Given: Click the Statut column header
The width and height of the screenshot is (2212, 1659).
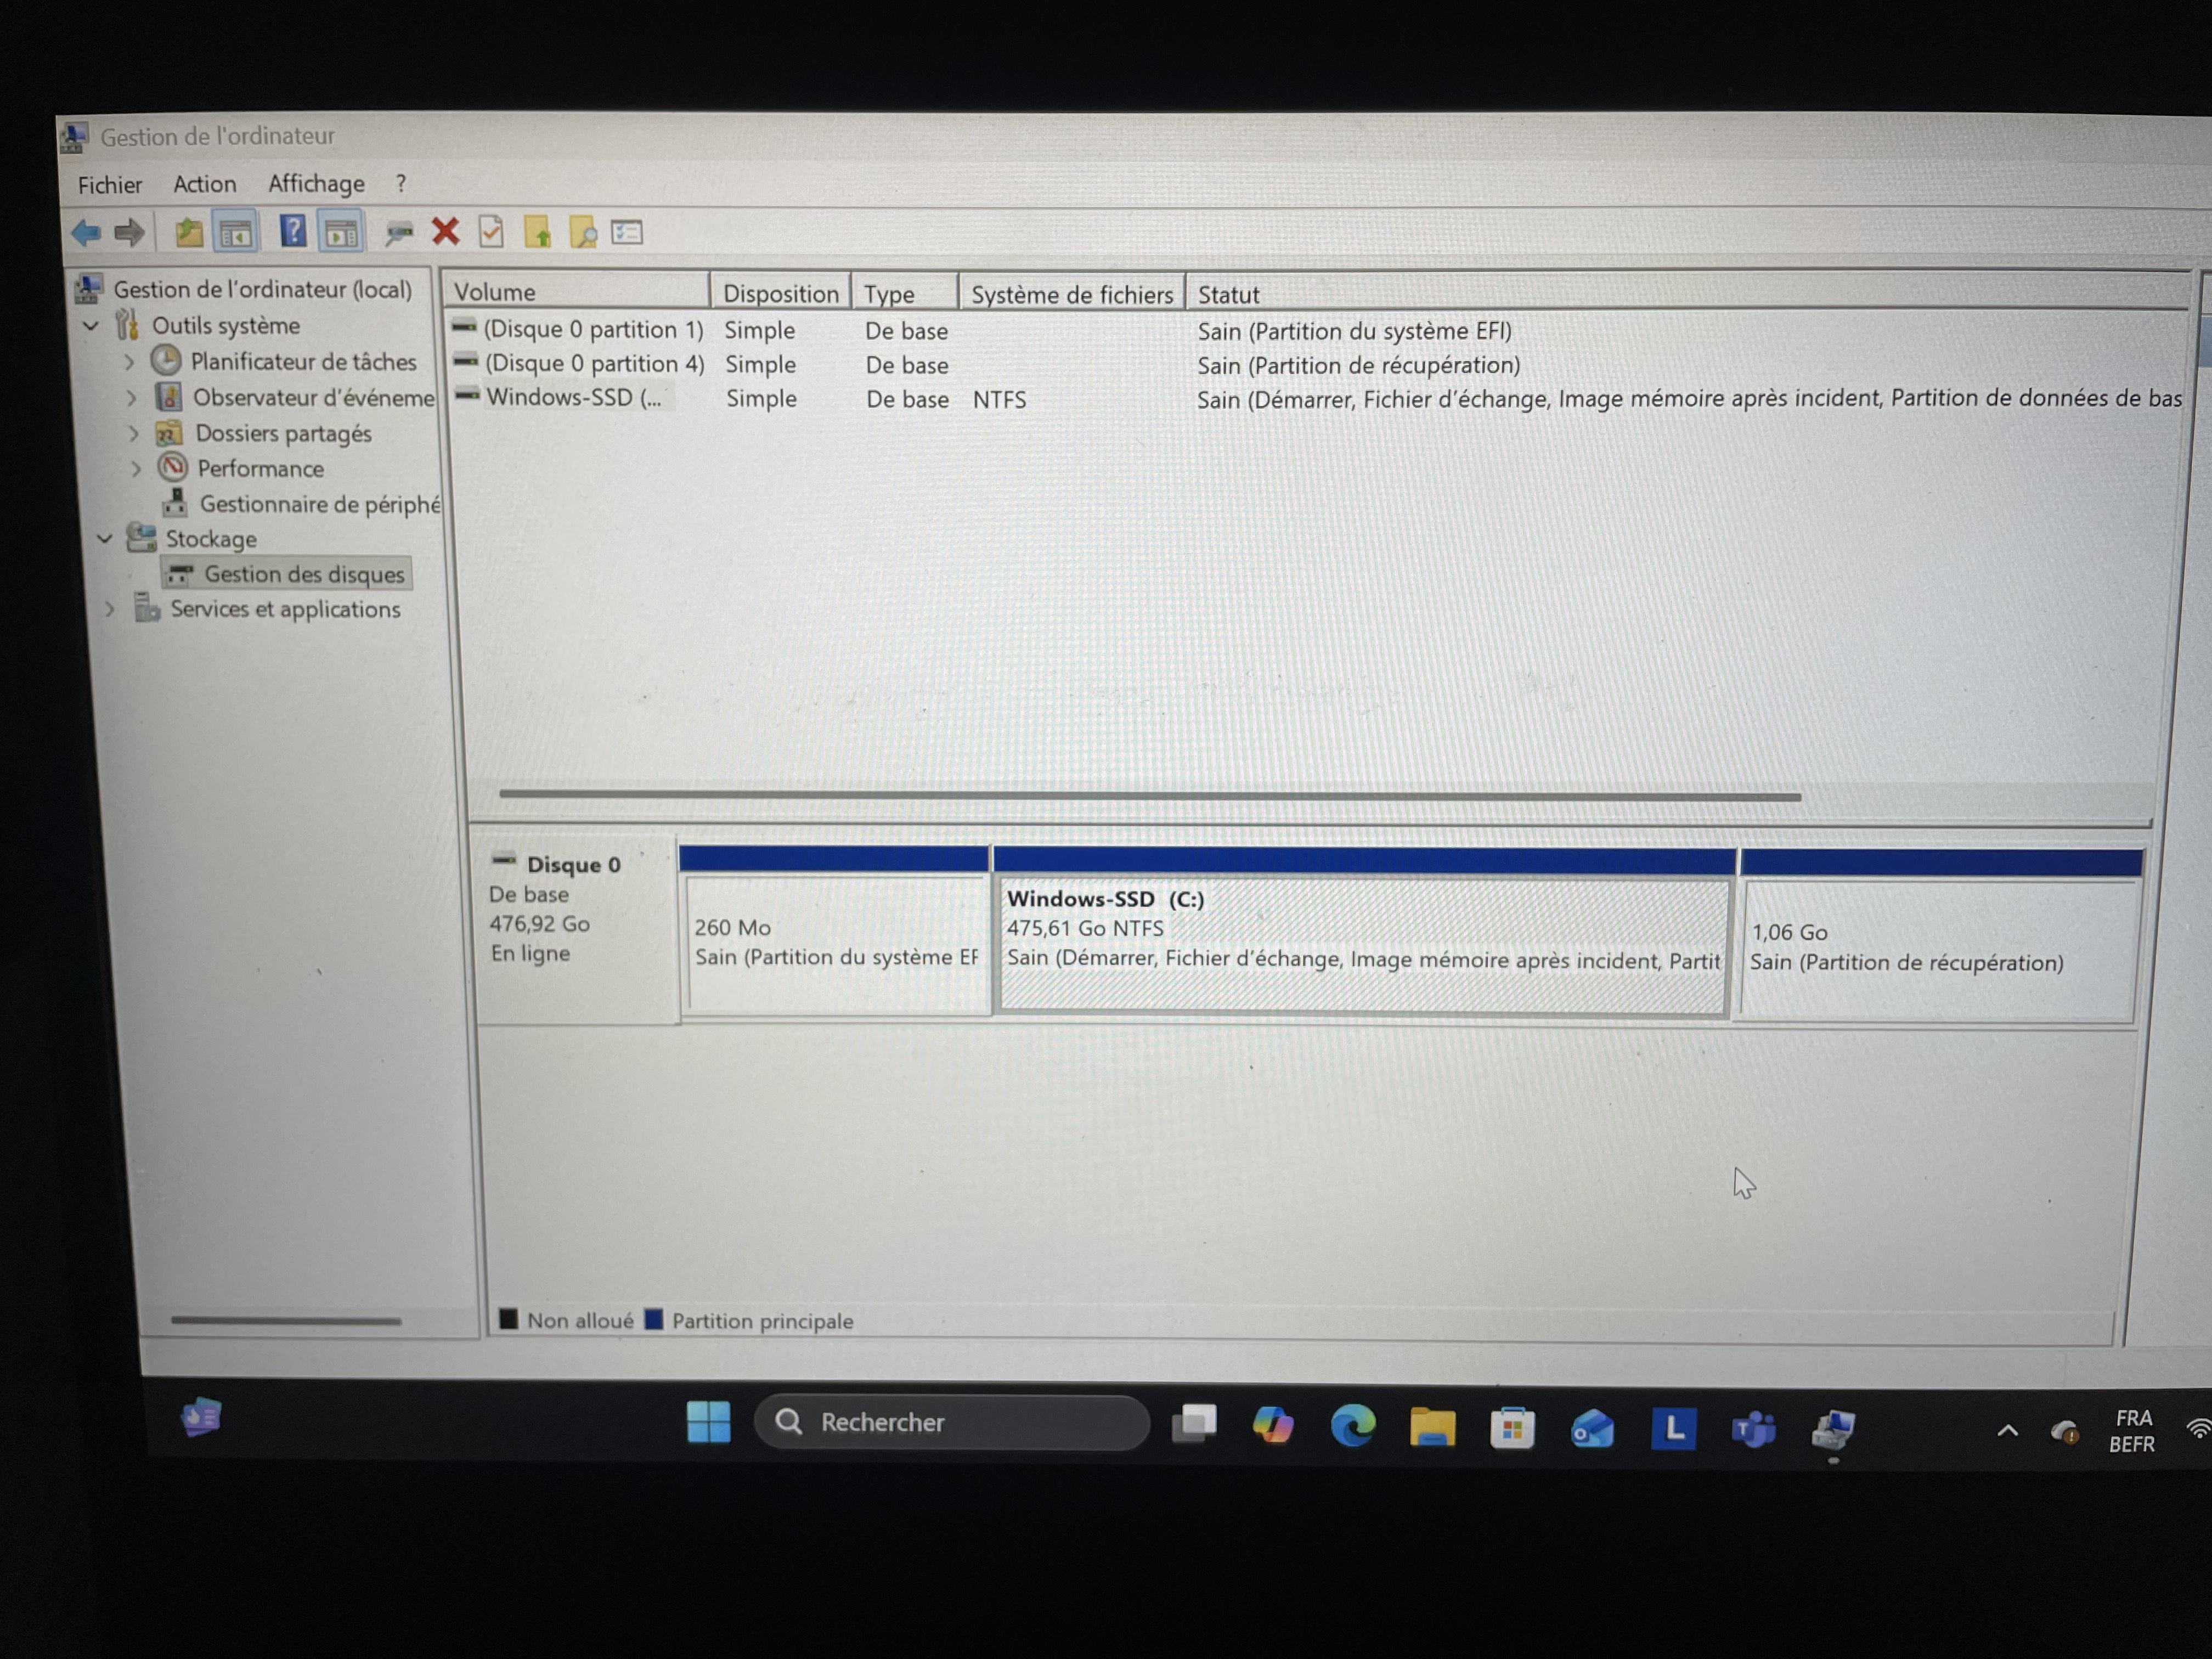Looking at the screenshot, I should pos(1228,295).
